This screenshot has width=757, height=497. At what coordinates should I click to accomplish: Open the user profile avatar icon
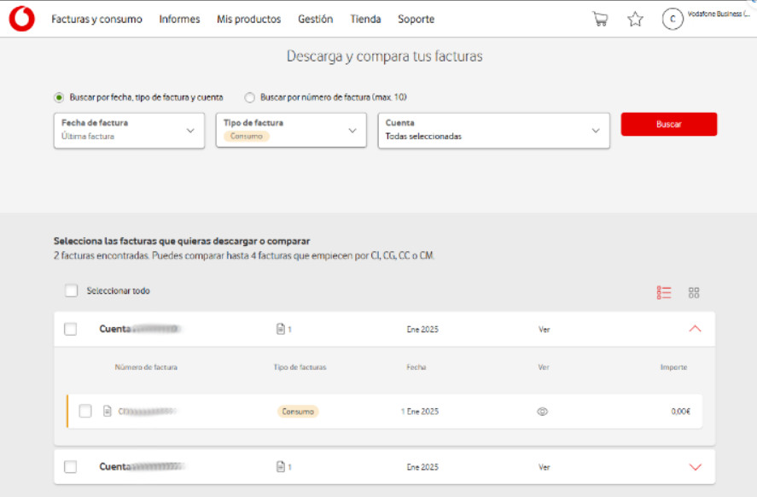(673, 19)
